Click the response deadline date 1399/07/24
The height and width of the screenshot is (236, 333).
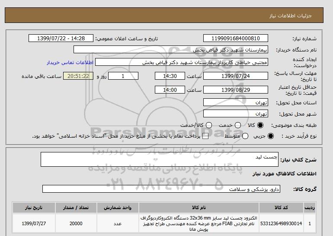tap(236, 76)
